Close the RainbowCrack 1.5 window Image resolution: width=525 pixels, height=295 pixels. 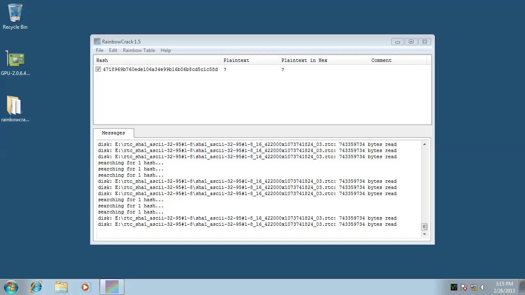point(425,41)
